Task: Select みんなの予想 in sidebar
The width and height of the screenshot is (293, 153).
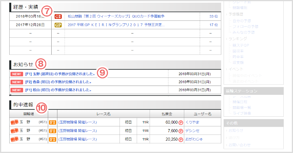Action: [x=244, y=32]
